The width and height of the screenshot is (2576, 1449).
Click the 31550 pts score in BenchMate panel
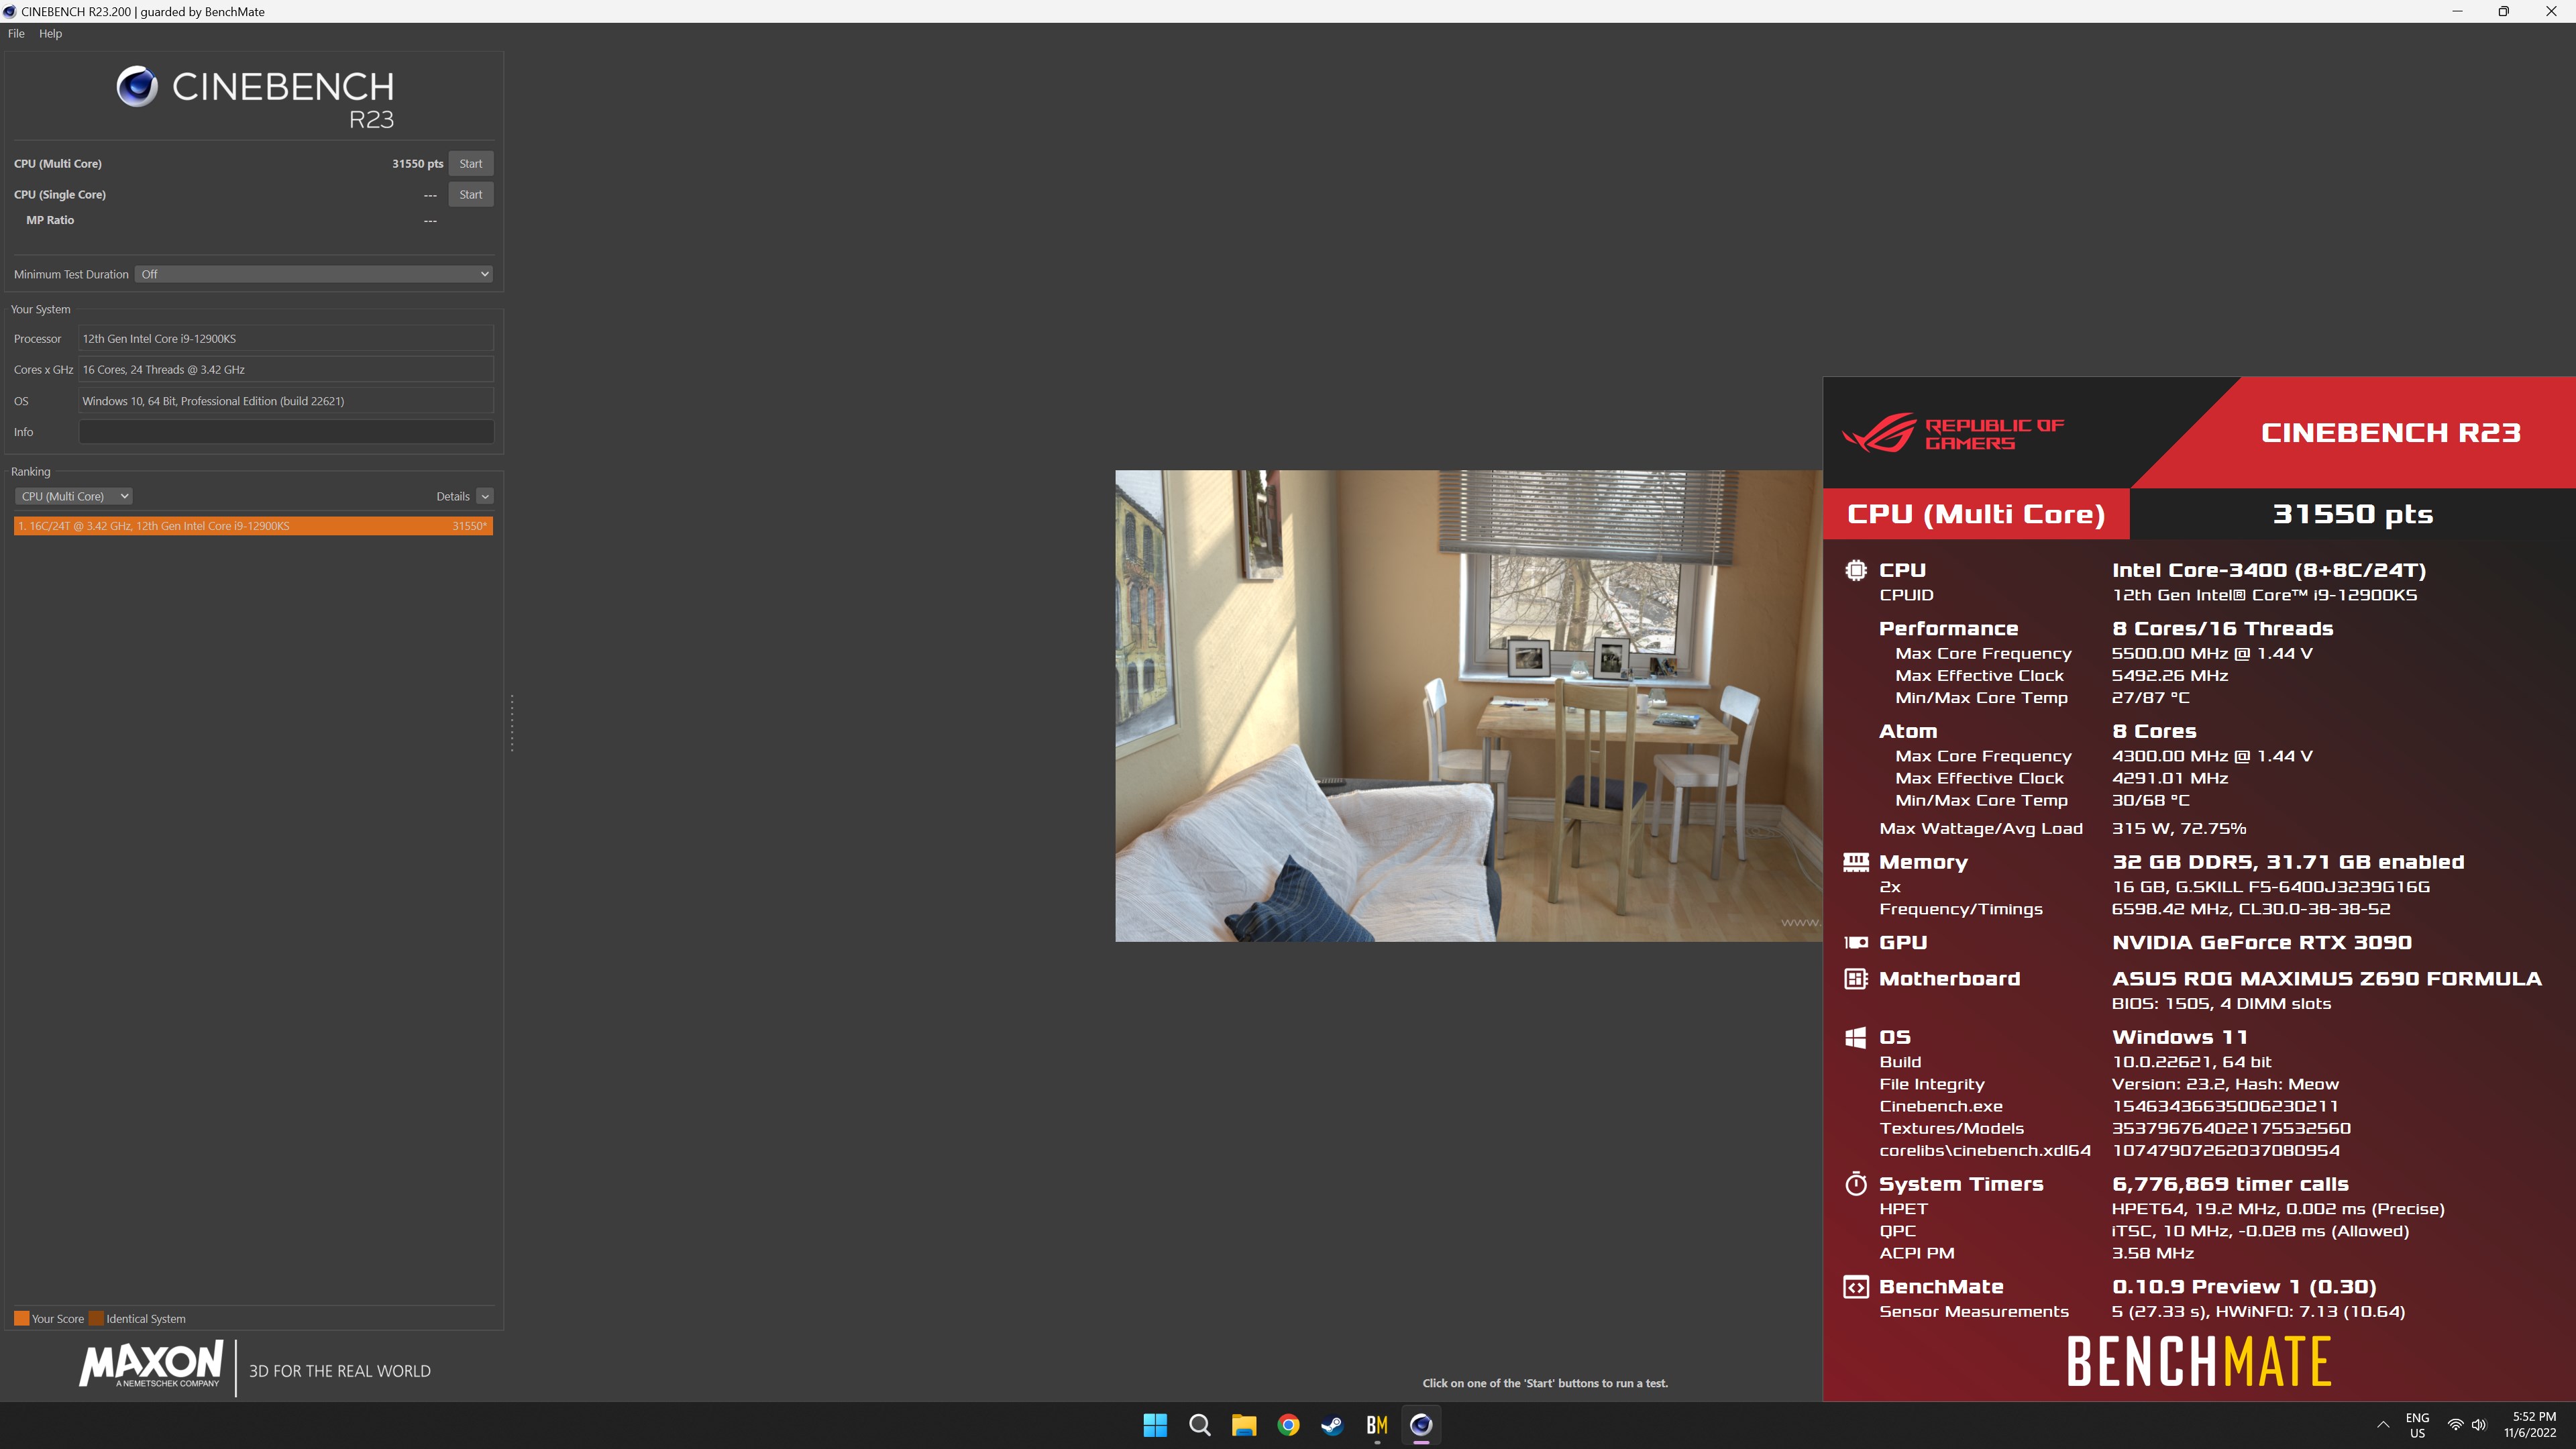tap(2352, 514)
